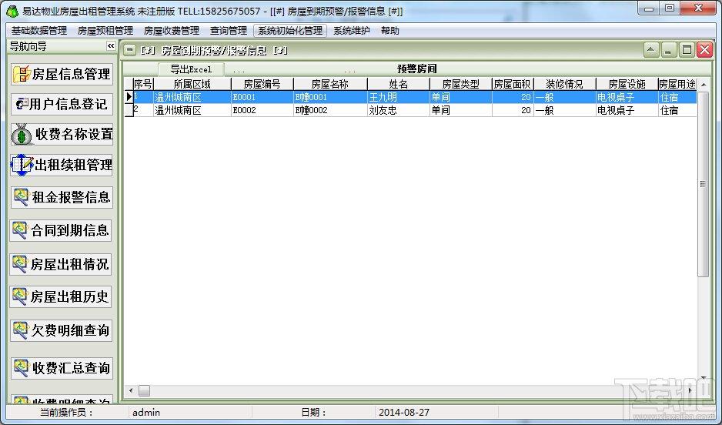Open the 查询管理 menu

coord(229,31)
